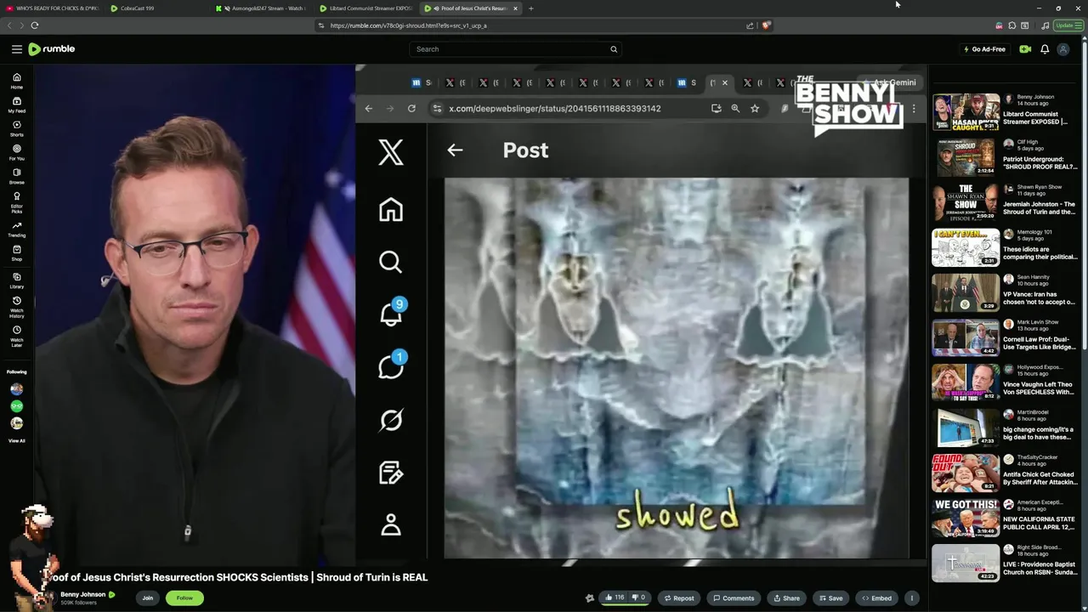Open Watch Later in the sidebar
The height and width of the screenshot is (612, 1088).
[x=16, y=336]
